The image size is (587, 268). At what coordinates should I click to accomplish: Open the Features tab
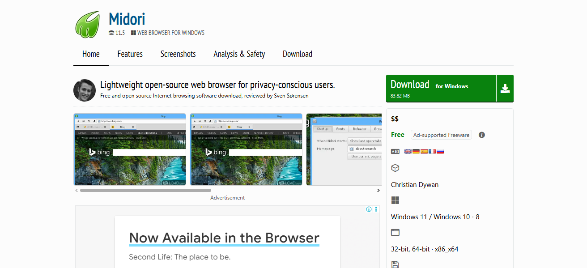[130, 54]
